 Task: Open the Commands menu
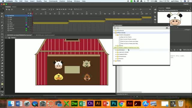(53, 1)
